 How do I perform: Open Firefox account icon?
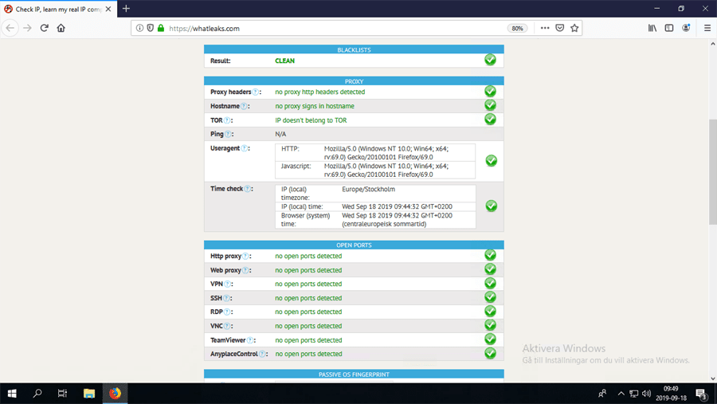pos(686,28)
